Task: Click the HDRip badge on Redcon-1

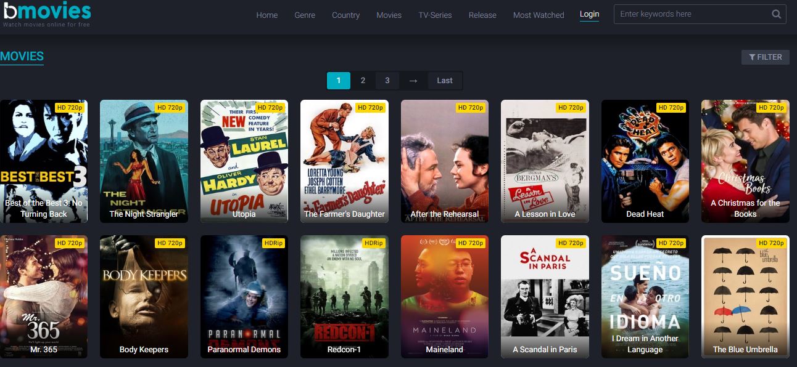Action: pyautogui.click(x=373, y=243)
